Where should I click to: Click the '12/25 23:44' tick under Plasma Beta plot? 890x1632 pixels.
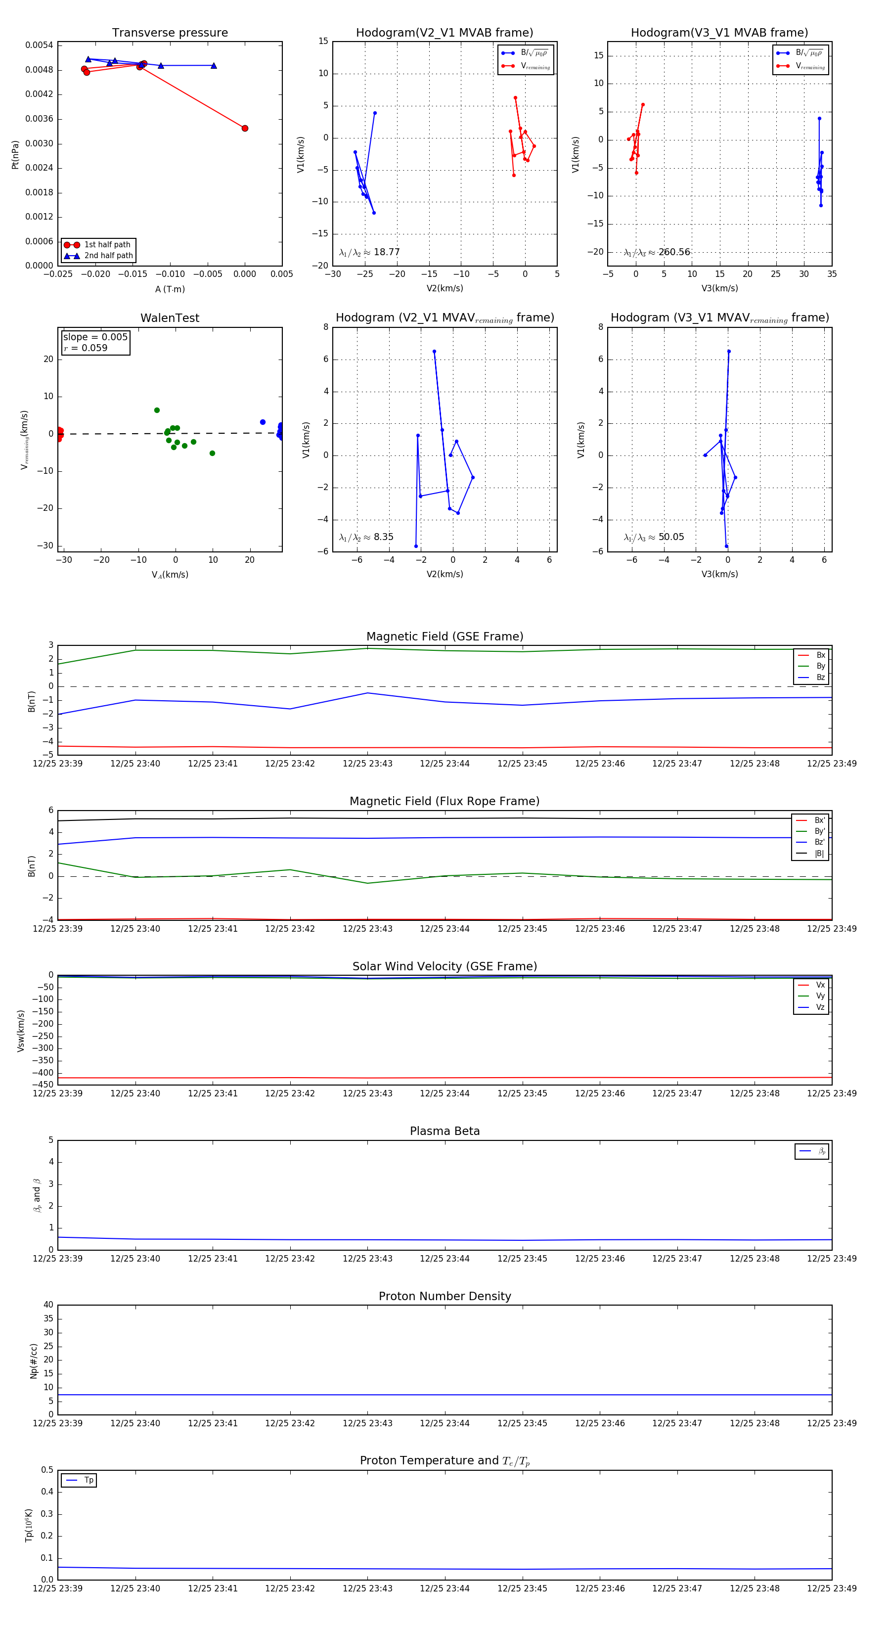click(445, 1258)
